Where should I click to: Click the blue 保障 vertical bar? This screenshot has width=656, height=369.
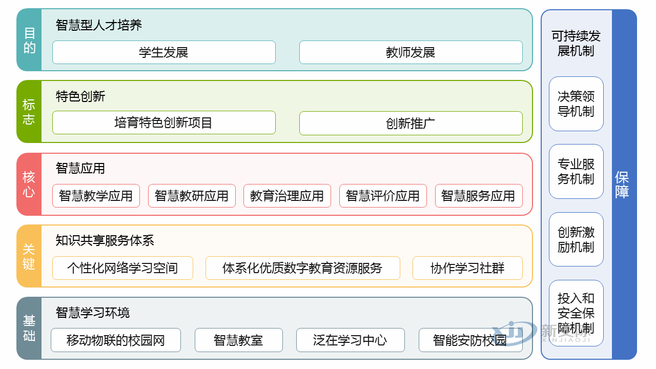click(624, 184)
